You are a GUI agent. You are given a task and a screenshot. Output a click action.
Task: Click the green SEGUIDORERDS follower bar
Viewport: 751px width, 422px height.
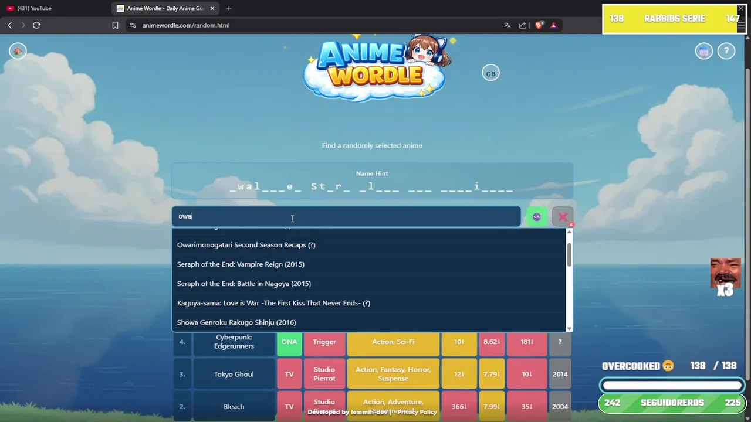click(672, 403)
